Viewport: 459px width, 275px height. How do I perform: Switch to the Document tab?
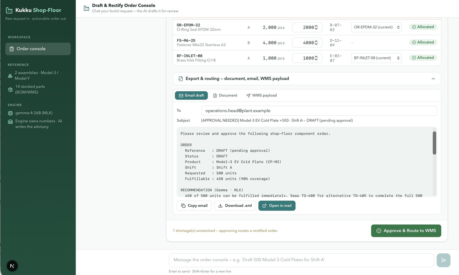(x=225, y=96)
